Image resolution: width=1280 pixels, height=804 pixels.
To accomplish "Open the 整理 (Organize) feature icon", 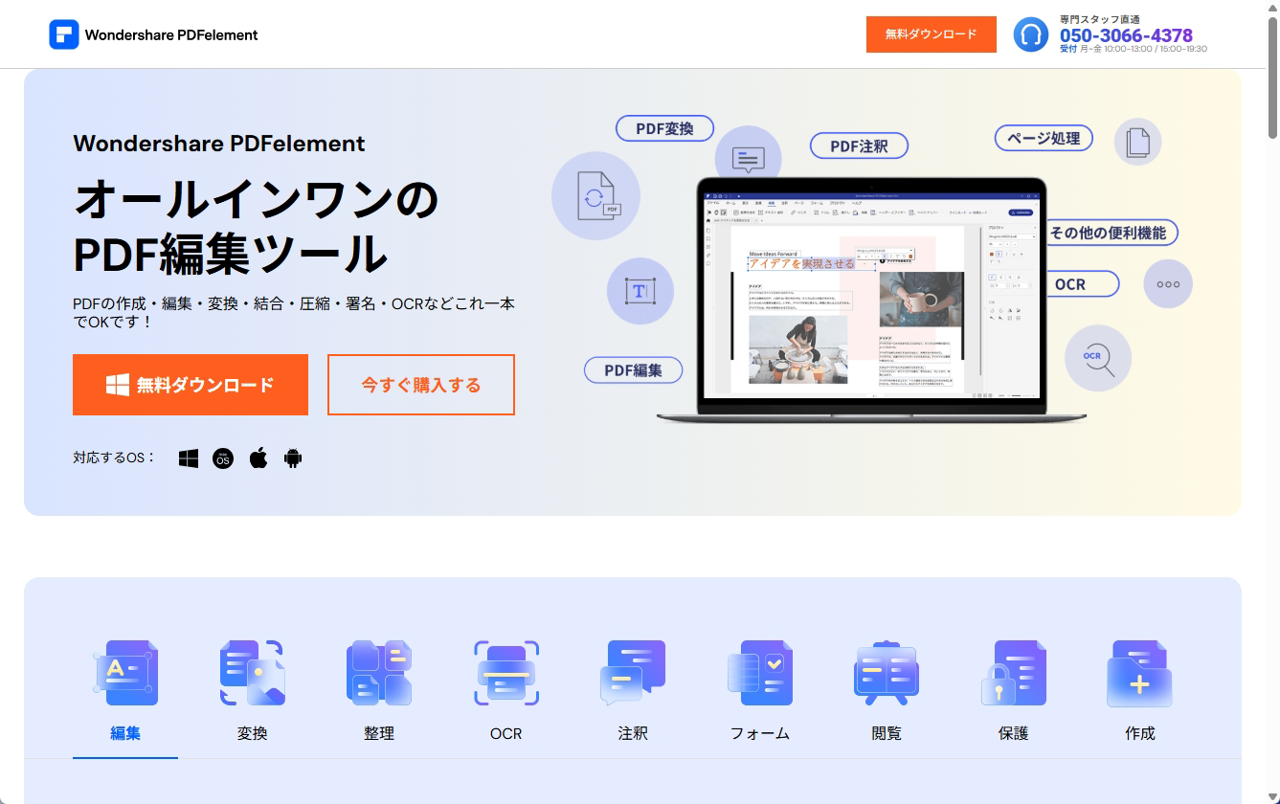I will [x=379, y=673].
